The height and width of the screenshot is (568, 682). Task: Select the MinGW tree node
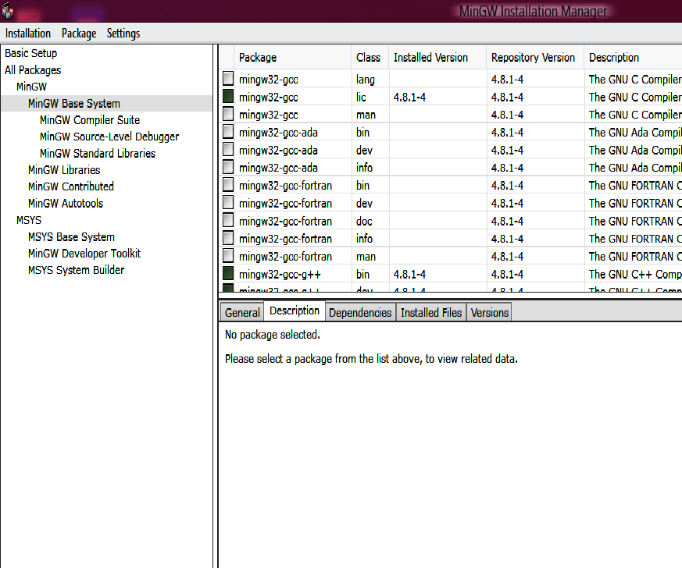(31, 87)
